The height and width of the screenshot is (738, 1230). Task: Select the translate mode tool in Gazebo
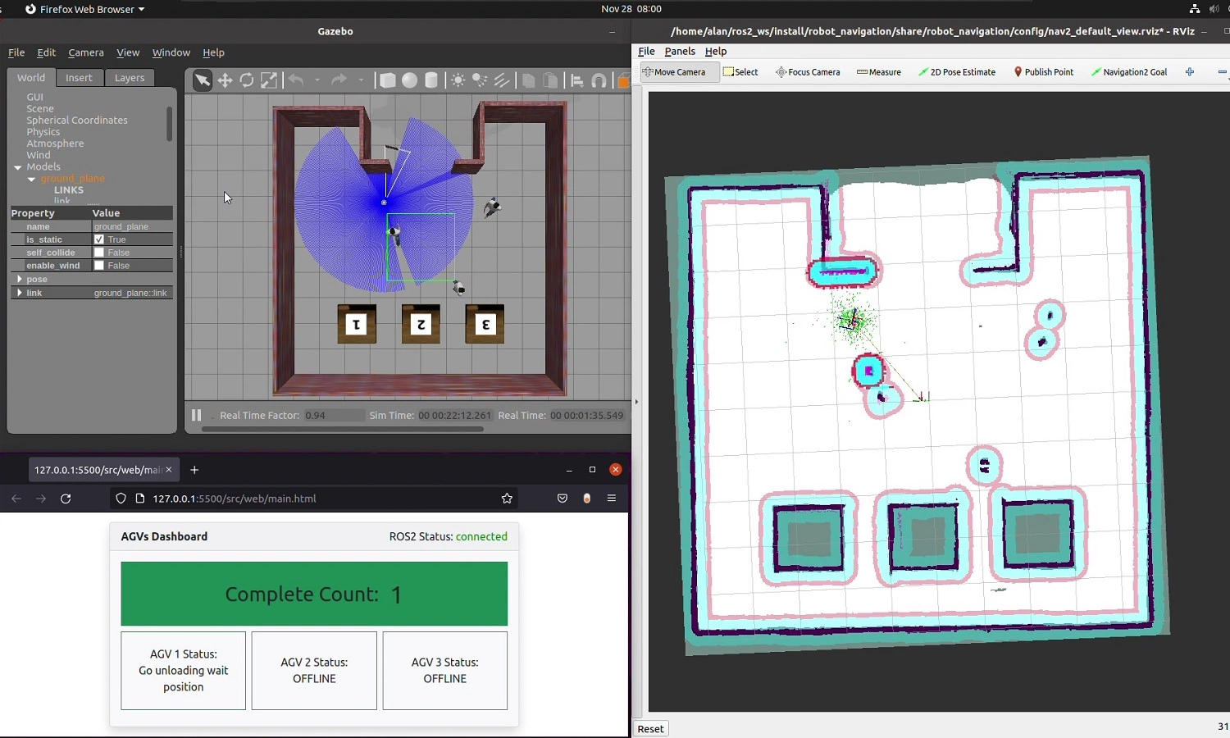pyautogui.click(x=225, y=80)
